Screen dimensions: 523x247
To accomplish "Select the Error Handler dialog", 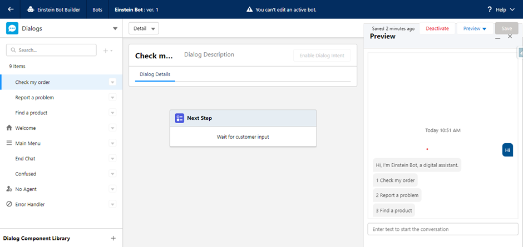I will (x=61, y=204).
